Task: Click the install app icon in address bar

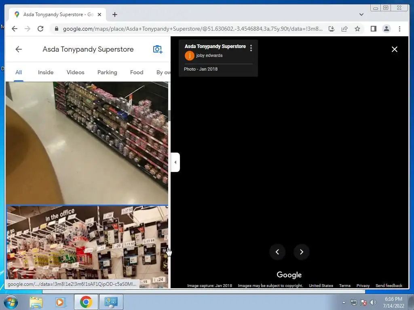Action: (332, 29)
